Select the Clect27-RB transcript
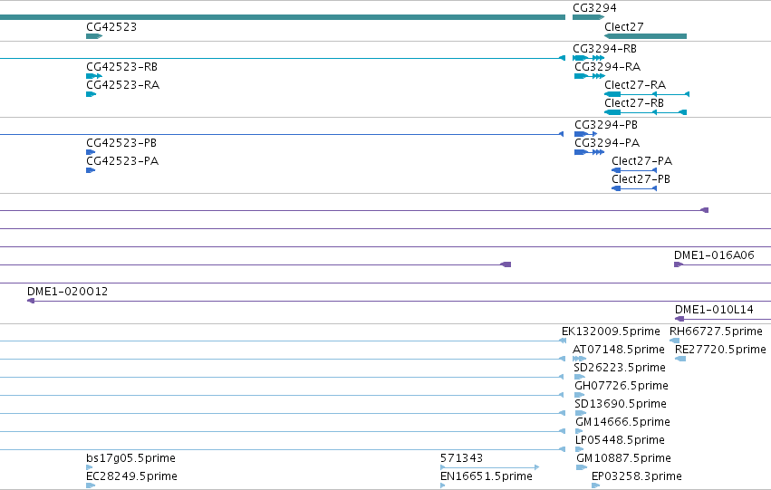Screen dimensions: 771x490 [645, 112]
